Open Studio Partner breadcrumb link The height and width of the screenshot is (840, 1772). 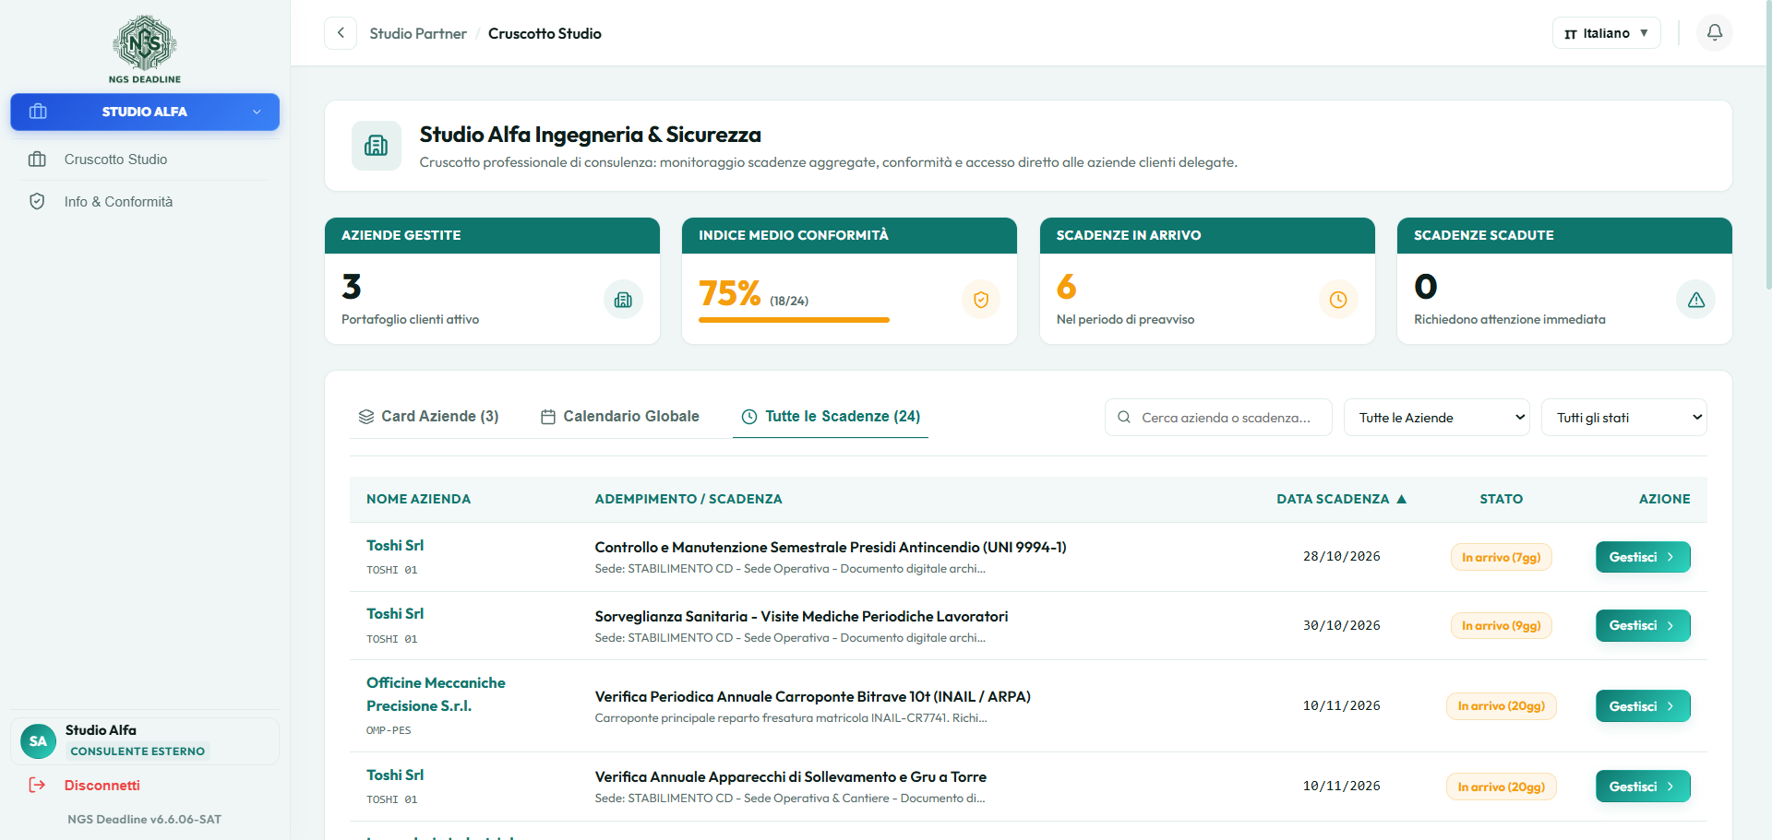(x=418, y=33)
